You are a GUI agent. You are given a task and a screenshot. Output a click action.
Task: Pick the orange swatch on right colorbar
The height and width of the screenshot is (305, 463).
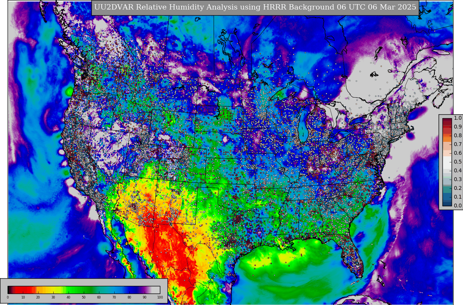point(447,139)
